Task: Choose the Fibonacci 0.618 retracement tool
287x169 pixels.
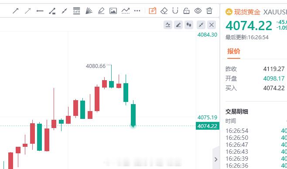Action: (x=76, y=11)
